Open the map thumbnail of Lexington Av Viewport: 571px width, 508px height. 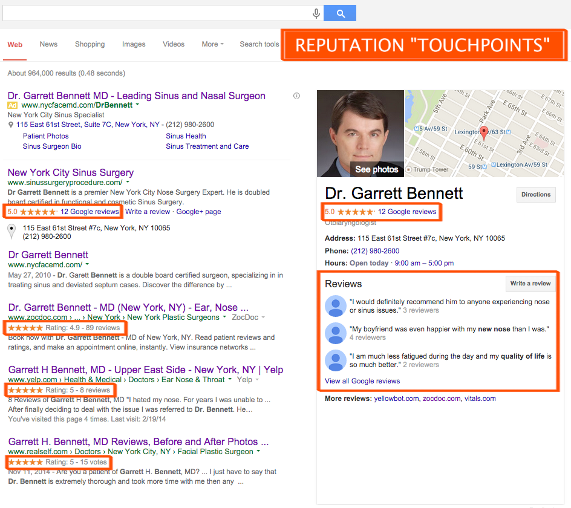coord(485,134)
